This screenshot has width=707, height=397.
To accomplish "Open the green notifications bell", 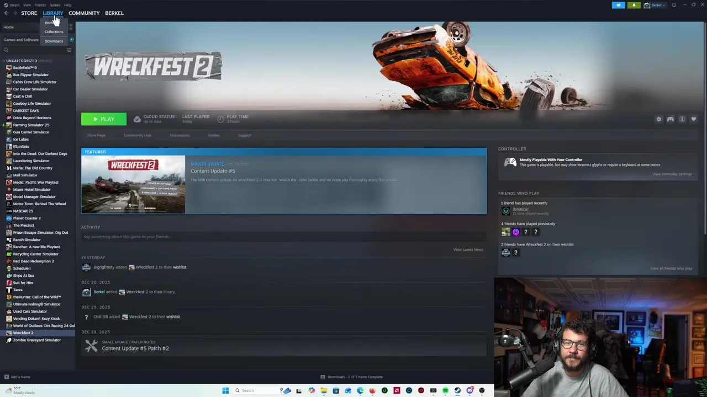I will [634, 5].
